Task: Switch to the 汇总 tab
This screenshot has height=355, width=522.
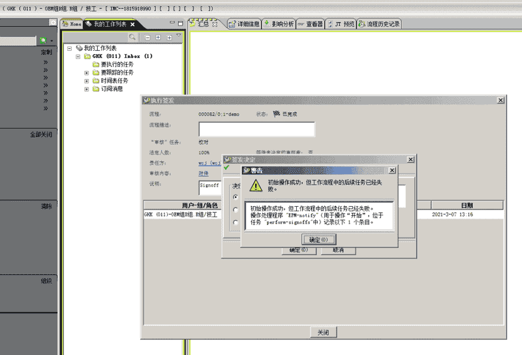Action: pos(203,24)
